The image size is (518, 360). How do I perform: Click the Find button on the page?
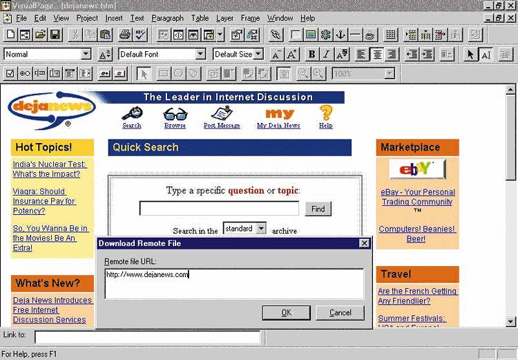(x=318, y=209)
